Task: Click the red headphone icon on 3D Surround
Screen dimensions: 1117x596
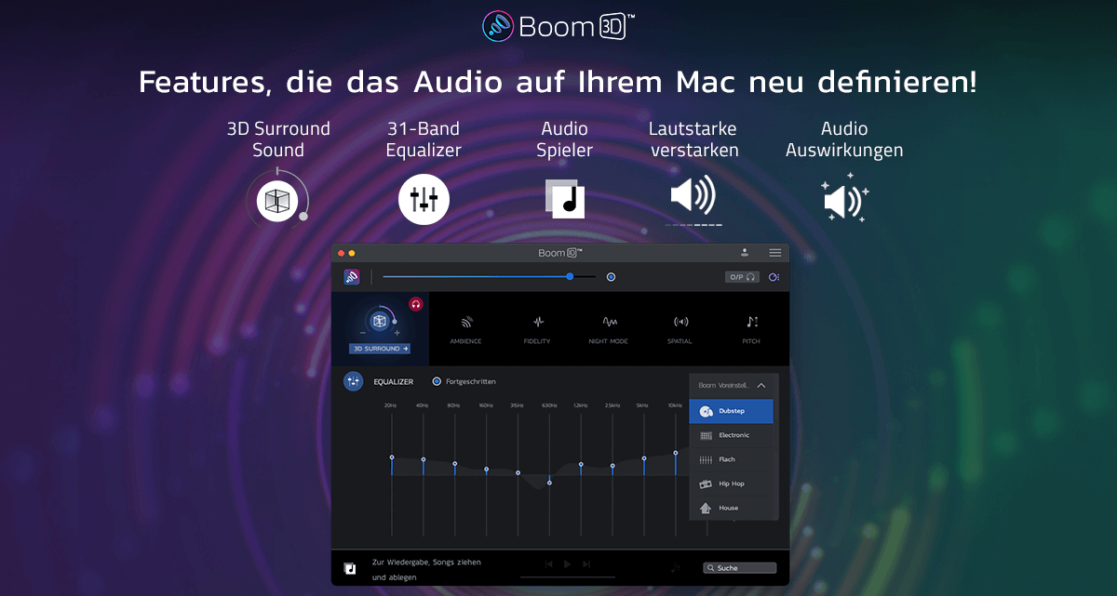Action: (x=416, y=304)
